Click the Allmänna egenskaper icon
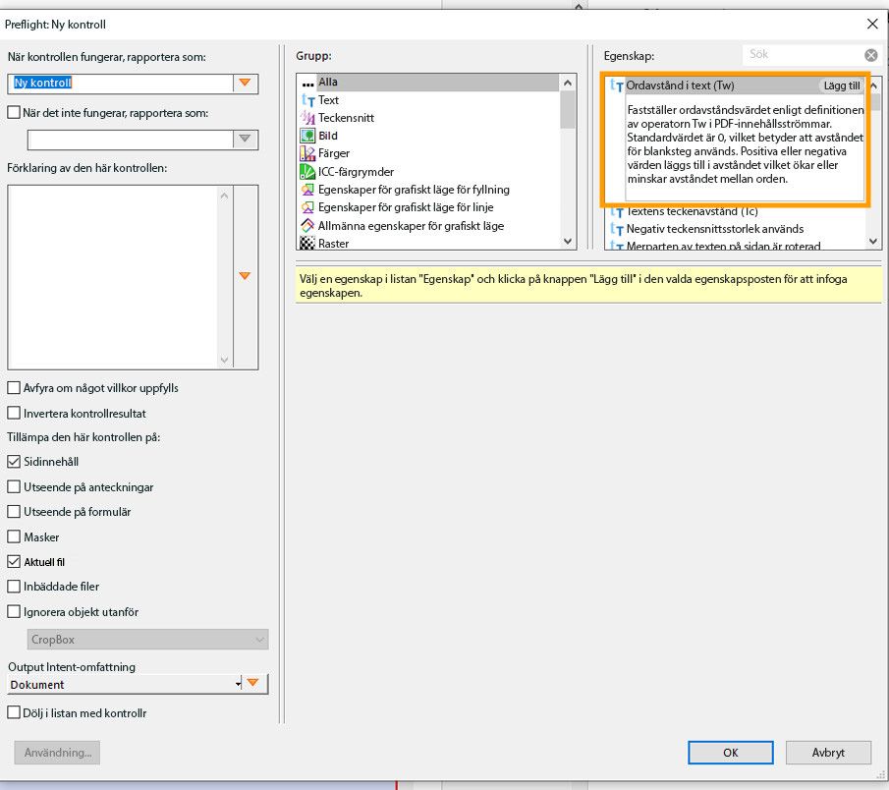889x790 pixels. pos(307,226)
